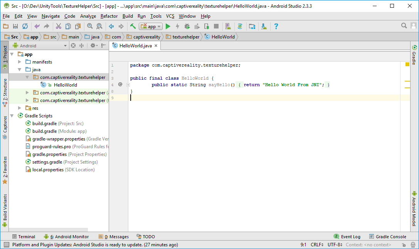Close the HelloWorld.java tab

(156, 46)
